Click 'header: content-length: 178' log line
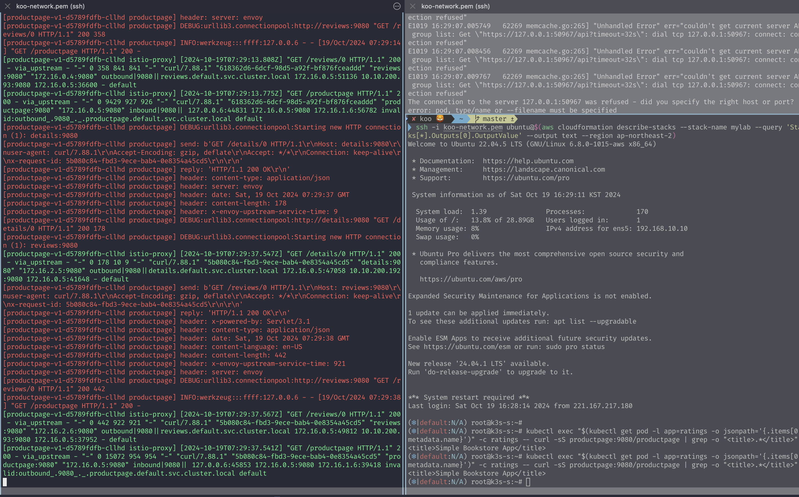 coord(145,203)
